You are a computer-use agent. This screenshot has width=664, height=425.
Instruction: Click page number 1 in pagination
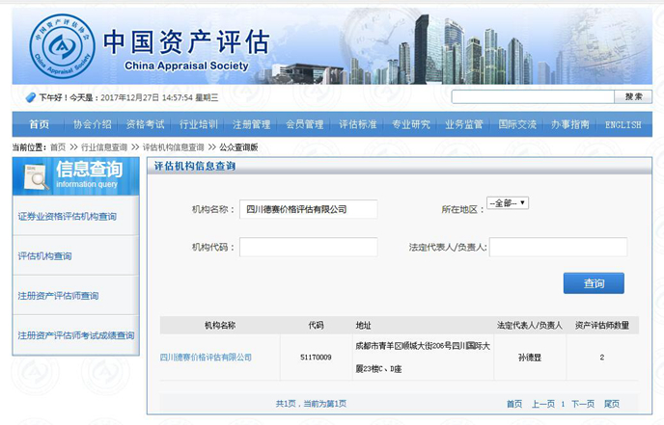563,404
